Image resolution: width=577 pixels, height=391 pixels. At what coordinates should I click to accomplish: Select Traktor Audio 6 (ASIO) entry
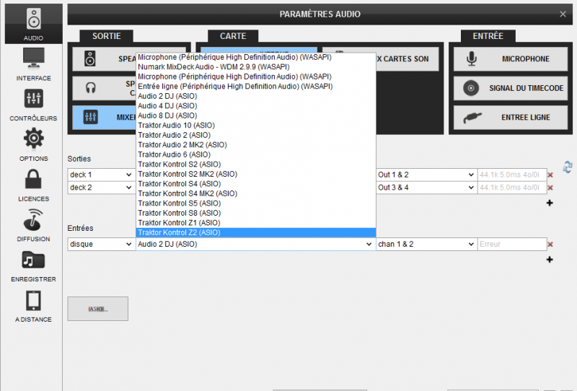[256, 154]
